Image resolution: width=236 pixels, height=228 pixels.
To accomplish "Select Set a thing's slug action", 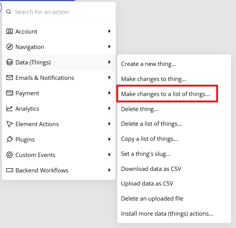I will 146,154.
